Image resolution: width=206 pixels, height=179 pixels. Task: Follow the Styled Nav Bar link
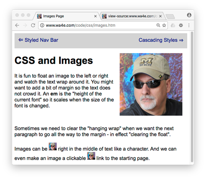[x=38, y=40]
